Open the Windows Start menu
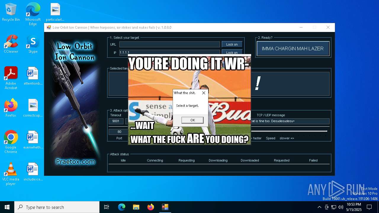379x213 pixels. (7, 207)
